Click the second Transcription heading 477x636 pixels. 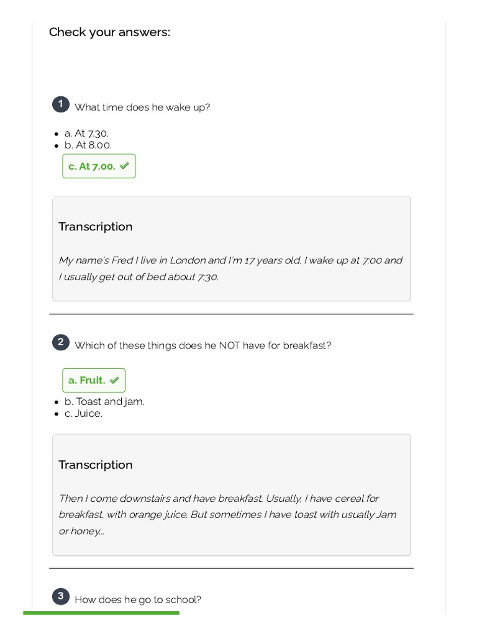pos(96,465)
